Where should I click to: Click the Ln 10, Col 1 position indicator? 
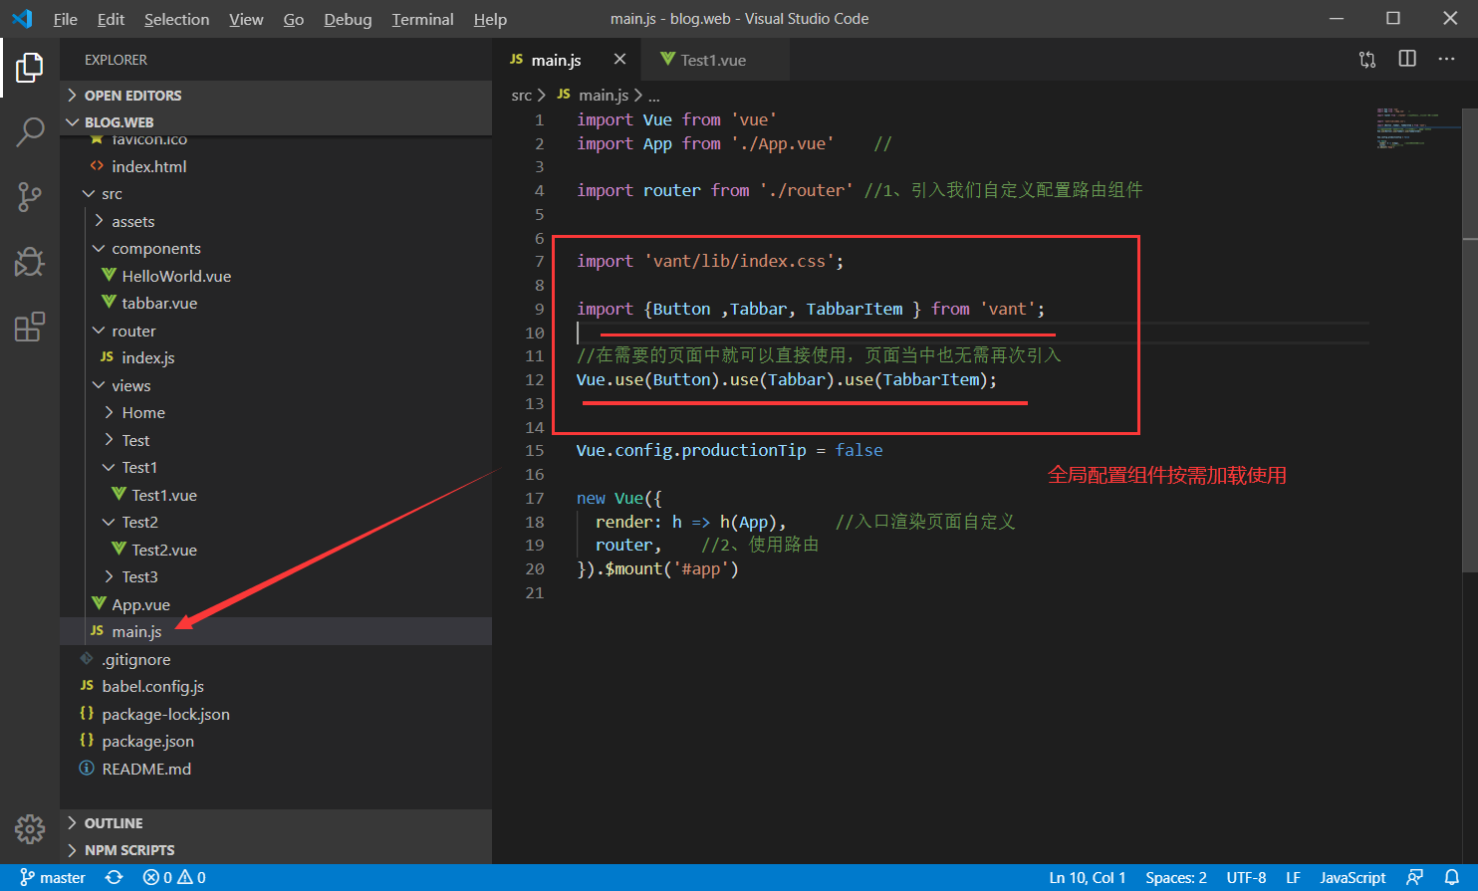tap(1087, 877)
